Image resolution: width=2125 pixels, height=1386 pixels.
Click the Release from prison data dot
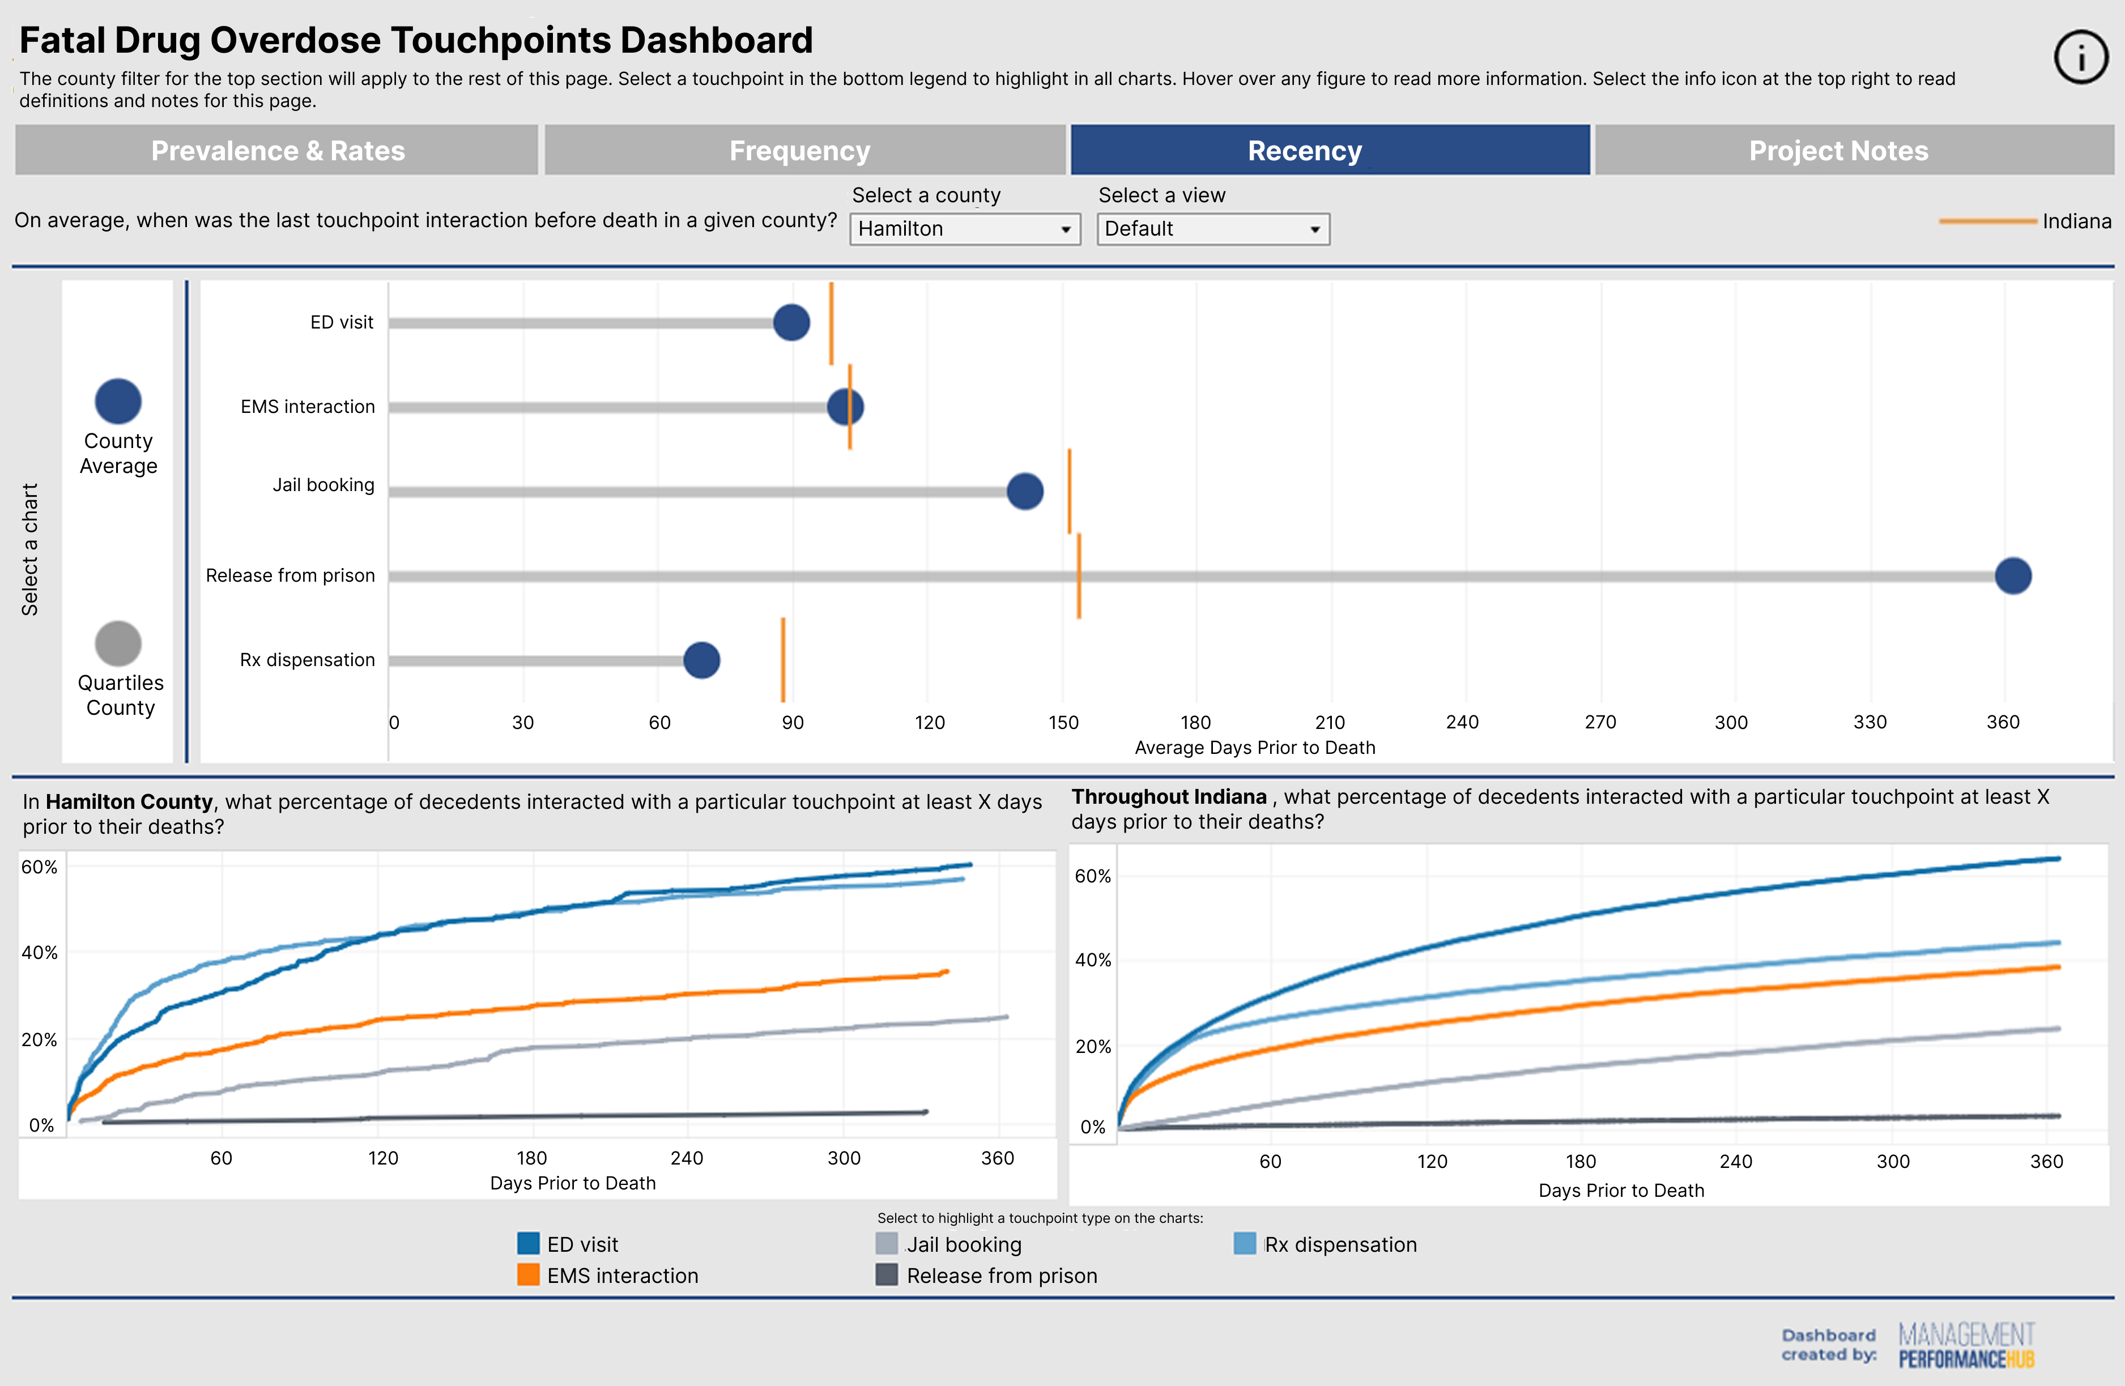pyautogui.click(x=2012, y=575)
